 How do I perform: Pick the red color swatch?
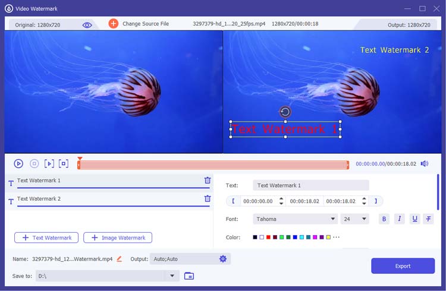268,237
